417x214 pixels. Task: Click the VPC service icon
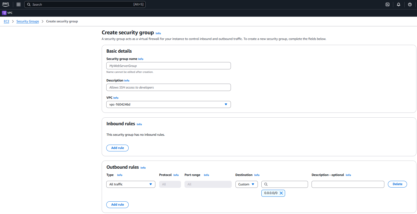(x=4, y=13)
